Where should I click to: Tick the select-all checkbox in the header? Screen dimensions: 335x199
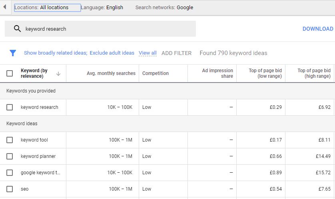pyautogui.click(x=10, y=73)
